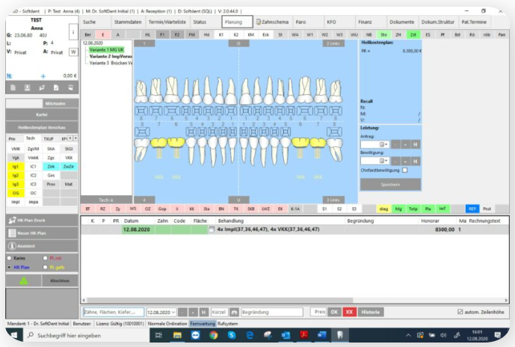Click the Windows Start button
The width and height of the screenshot is (515, 347).
click(x=13, y=335)
